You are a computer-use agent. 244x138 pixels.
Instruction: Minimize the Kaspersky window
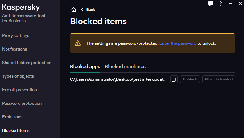[x=230, y=3]
